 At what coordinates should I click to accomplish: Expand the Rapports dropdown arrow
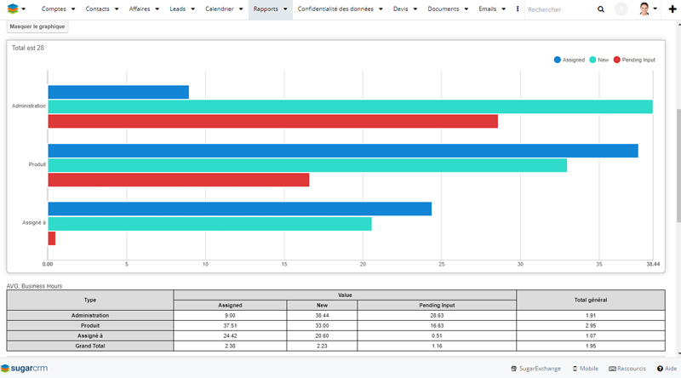pyautogui.click(x=285, y=9)
